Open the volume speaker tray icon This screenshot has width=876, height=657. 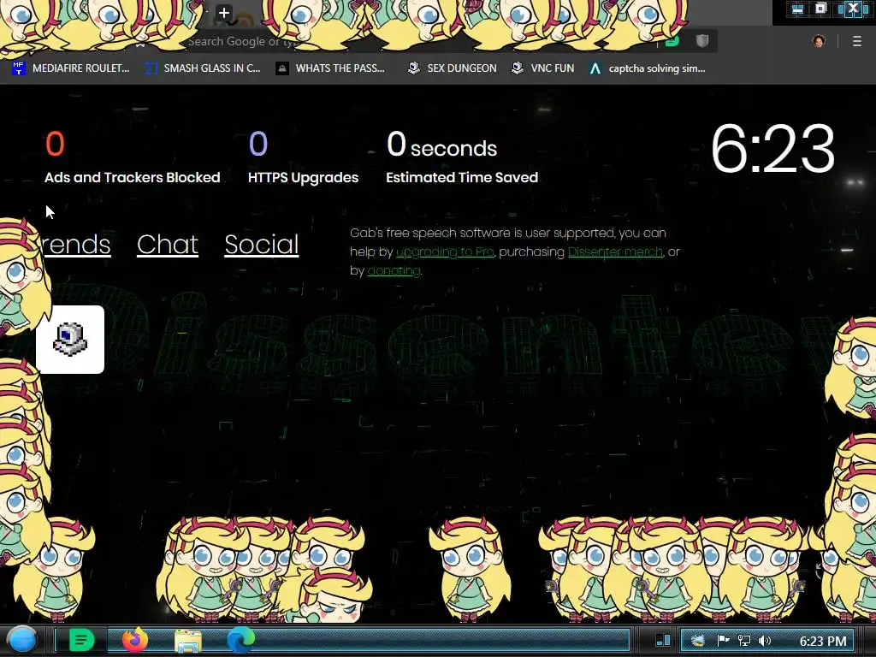tap(765, 641)
